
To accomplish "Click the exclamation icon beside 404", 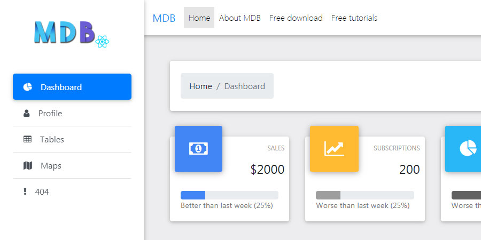I will point(25,191).
